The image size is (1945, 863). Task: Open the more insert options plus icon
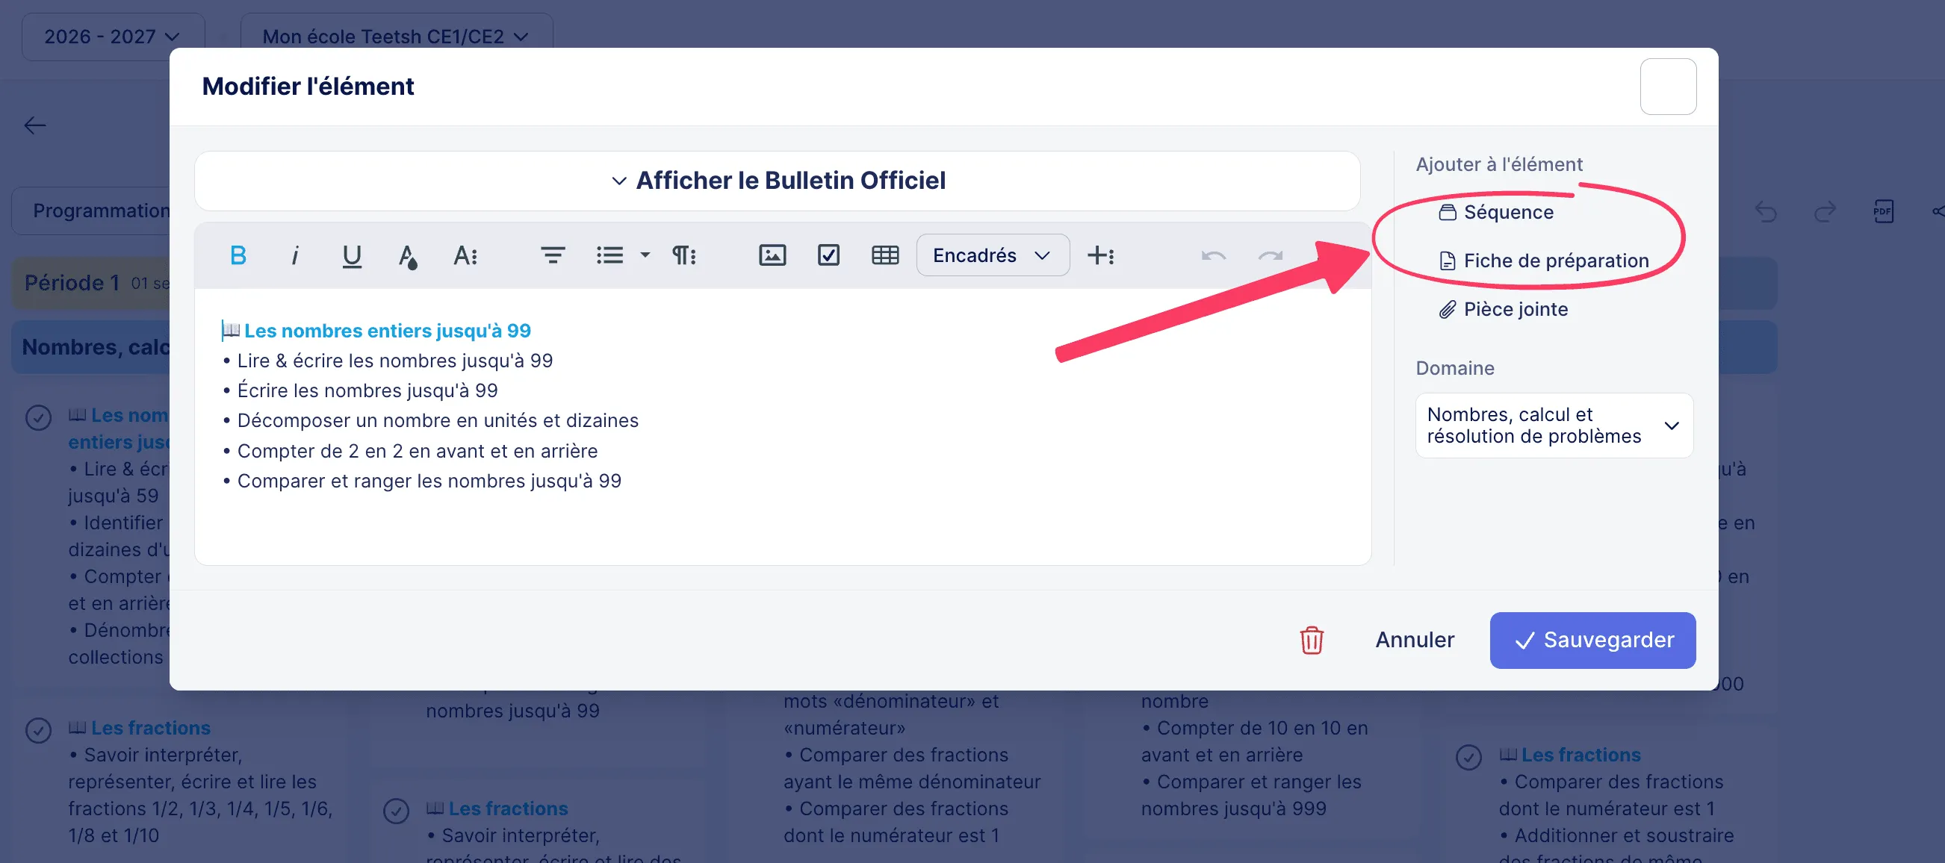pyautogui.click(x=1101, y=256)
